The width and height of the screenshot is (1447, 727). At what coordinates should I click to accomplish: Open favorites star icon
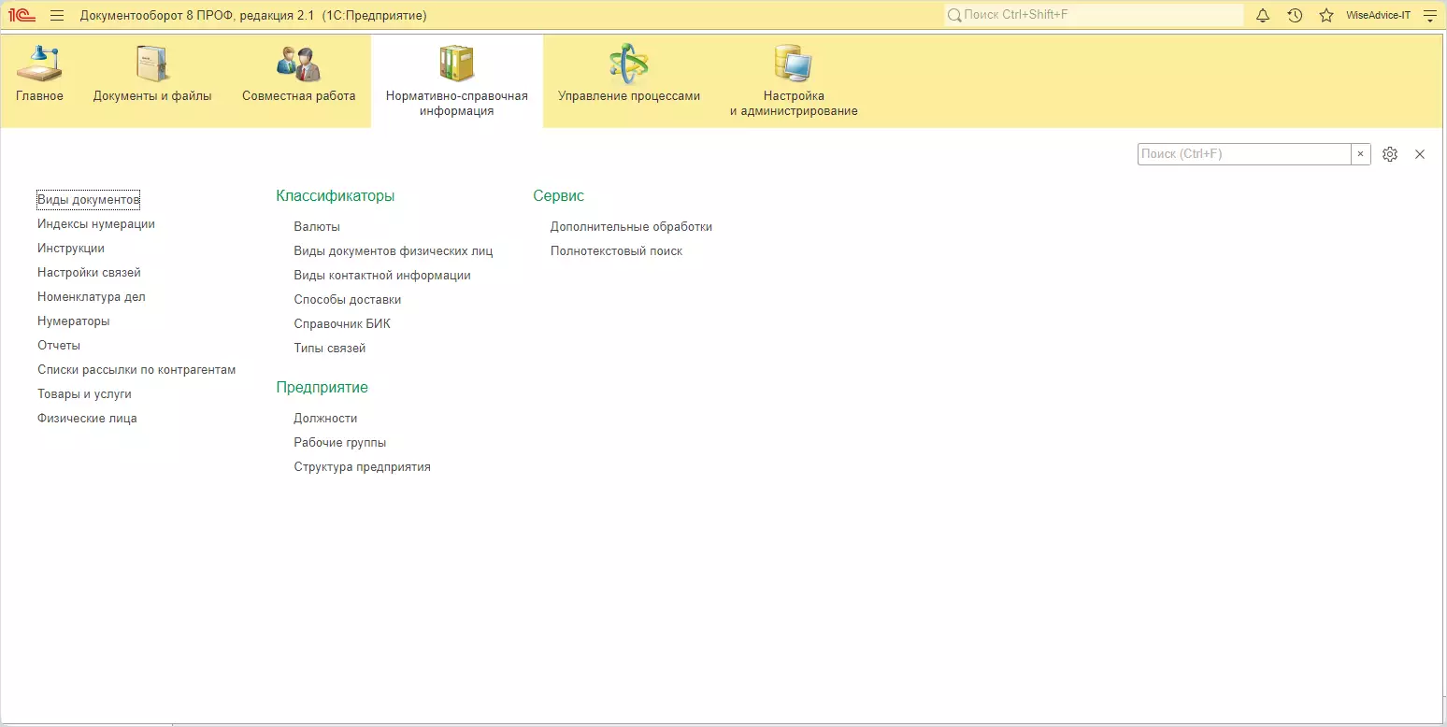(x=1326, y=16)
